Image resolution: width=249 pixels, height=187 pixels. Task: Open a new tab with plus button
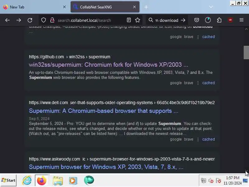pos(146,7)
